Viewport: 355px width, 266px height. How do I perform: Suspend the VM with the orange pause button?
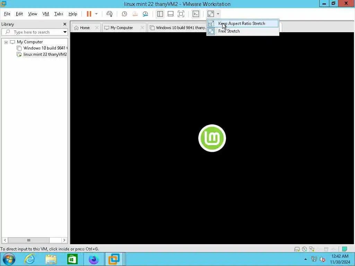(89, 14)
